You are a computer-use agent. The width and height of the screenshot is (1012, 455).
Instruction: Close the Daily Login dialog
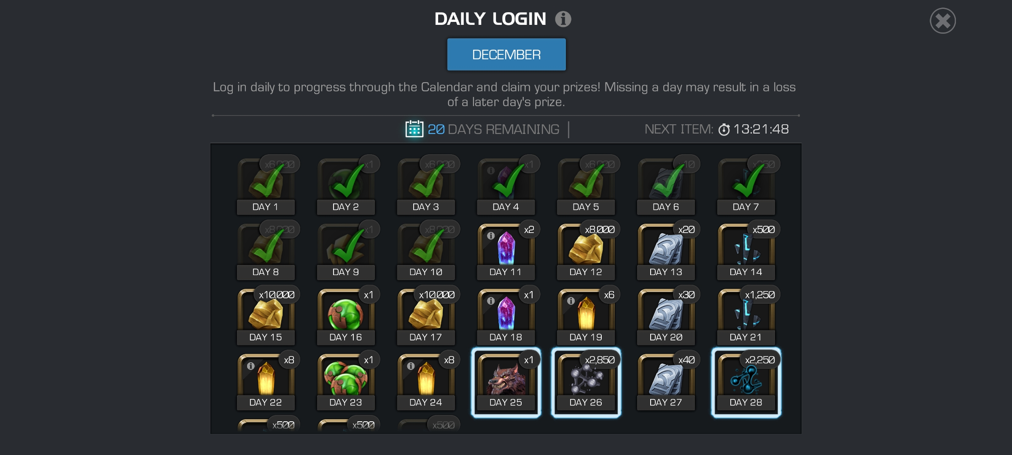point(943,21)
